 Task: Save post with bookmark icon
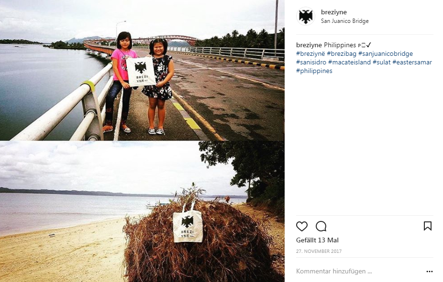tap(428, 226)
